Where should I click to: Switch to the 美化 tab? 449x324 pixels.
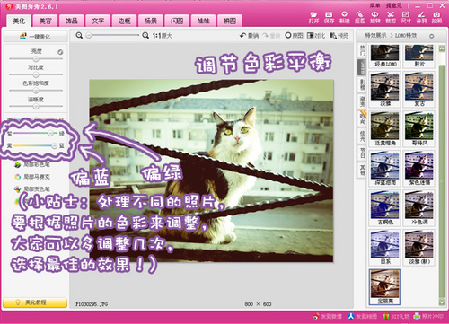(19, 21)
